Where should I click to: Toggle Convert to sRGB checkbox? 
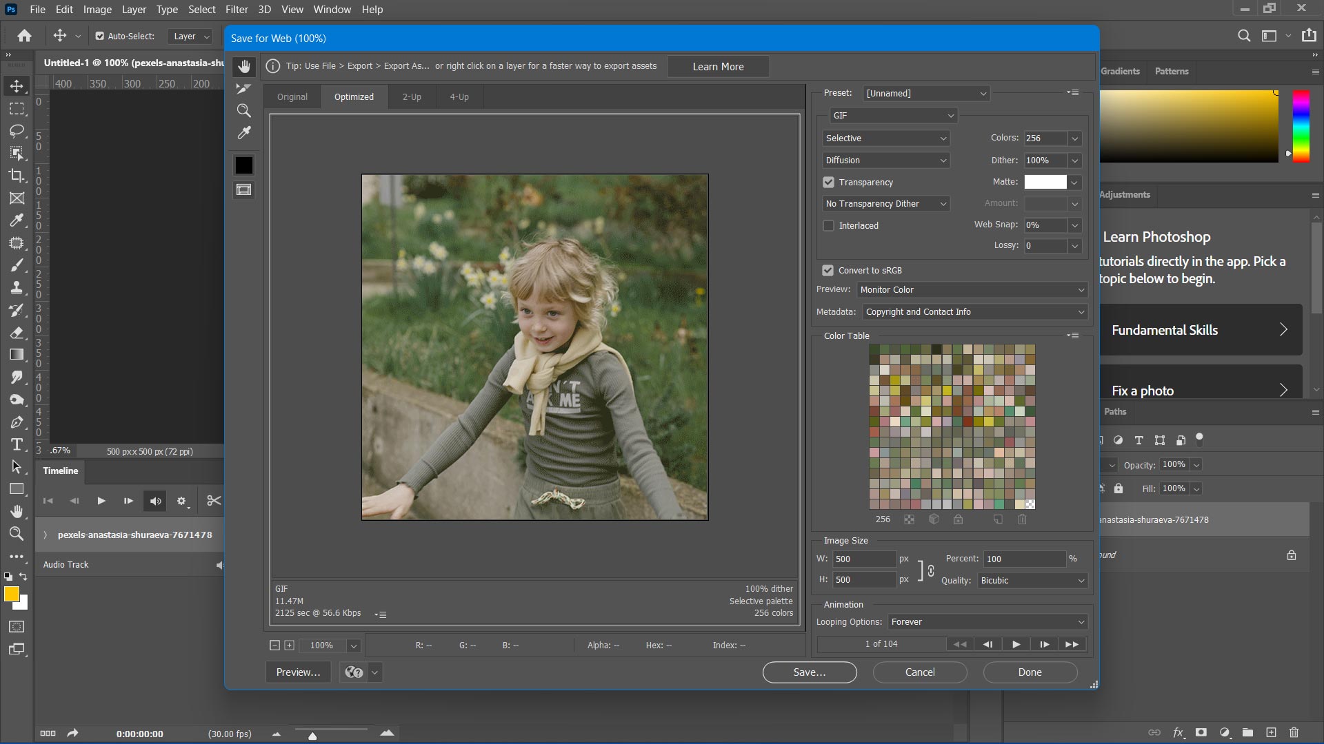coord(827,271)
